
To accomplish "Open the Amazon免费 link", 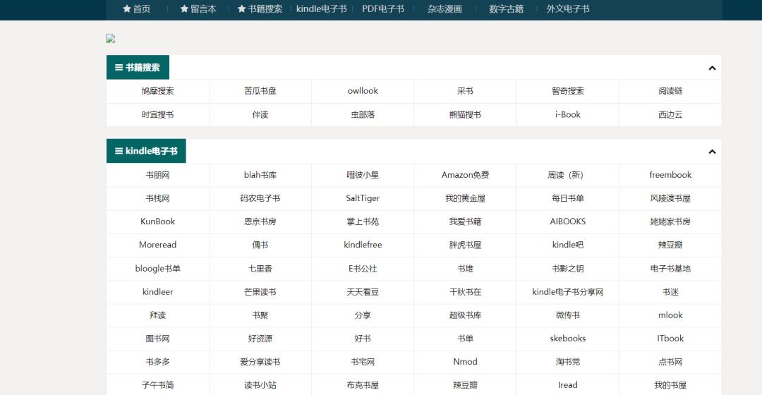I will tap(465, 175).
